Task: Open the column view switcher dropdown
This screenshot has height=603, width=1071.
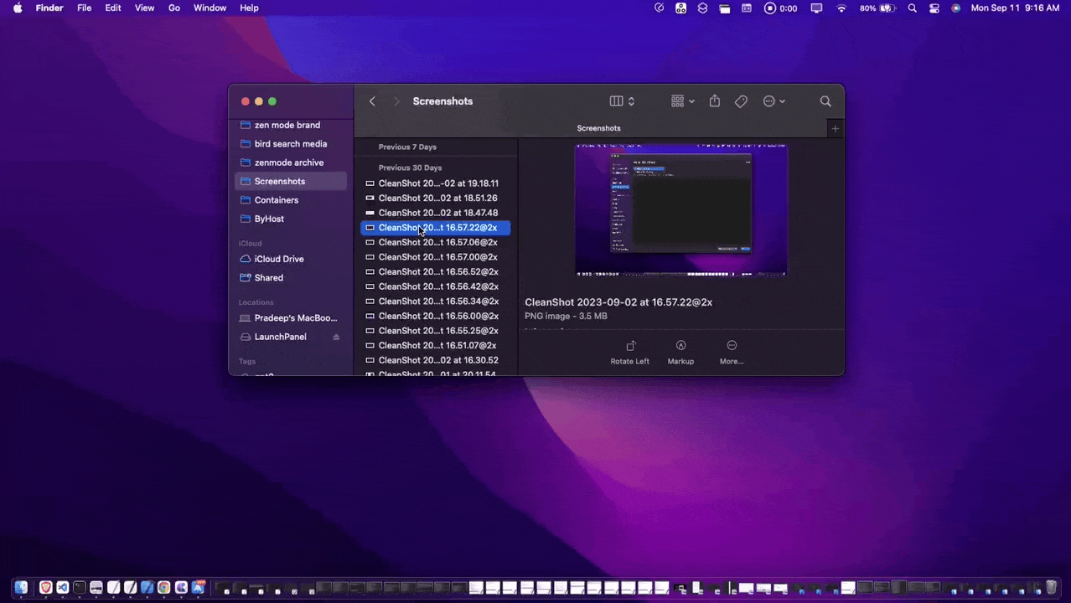Action: click(622, 101)
